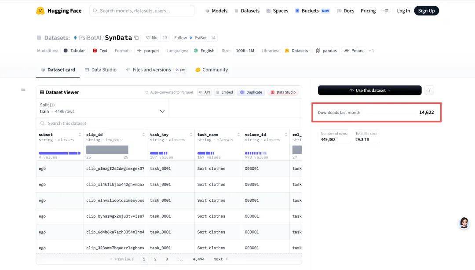Open the more options vertical dots menu
Screen dimensions: 475x270
coord(429,90)
